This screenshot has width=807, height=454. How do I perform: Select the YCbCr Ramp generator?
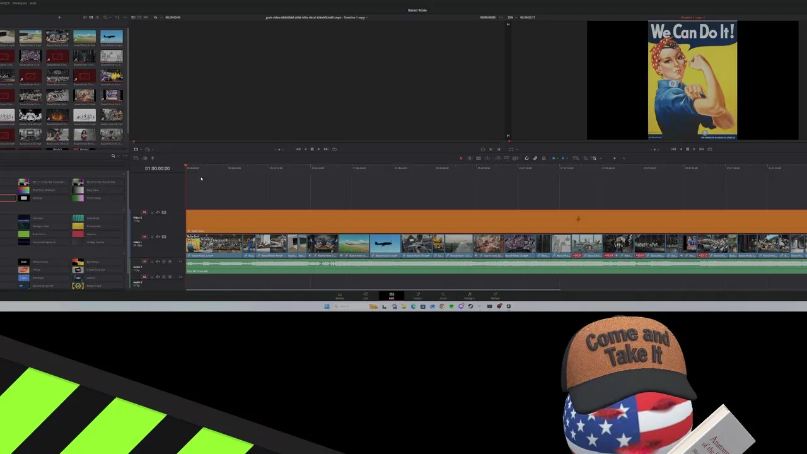(98, 198)
